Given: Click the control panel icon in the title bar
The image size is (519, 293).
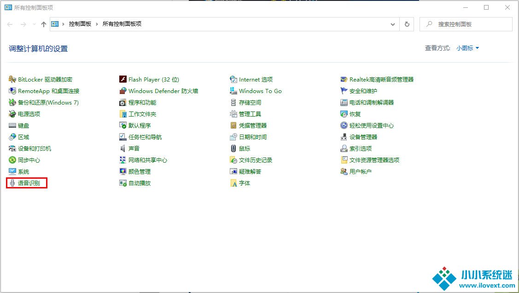Looking at the screenshot, I should pyautogui.click(x=8, y=7).
